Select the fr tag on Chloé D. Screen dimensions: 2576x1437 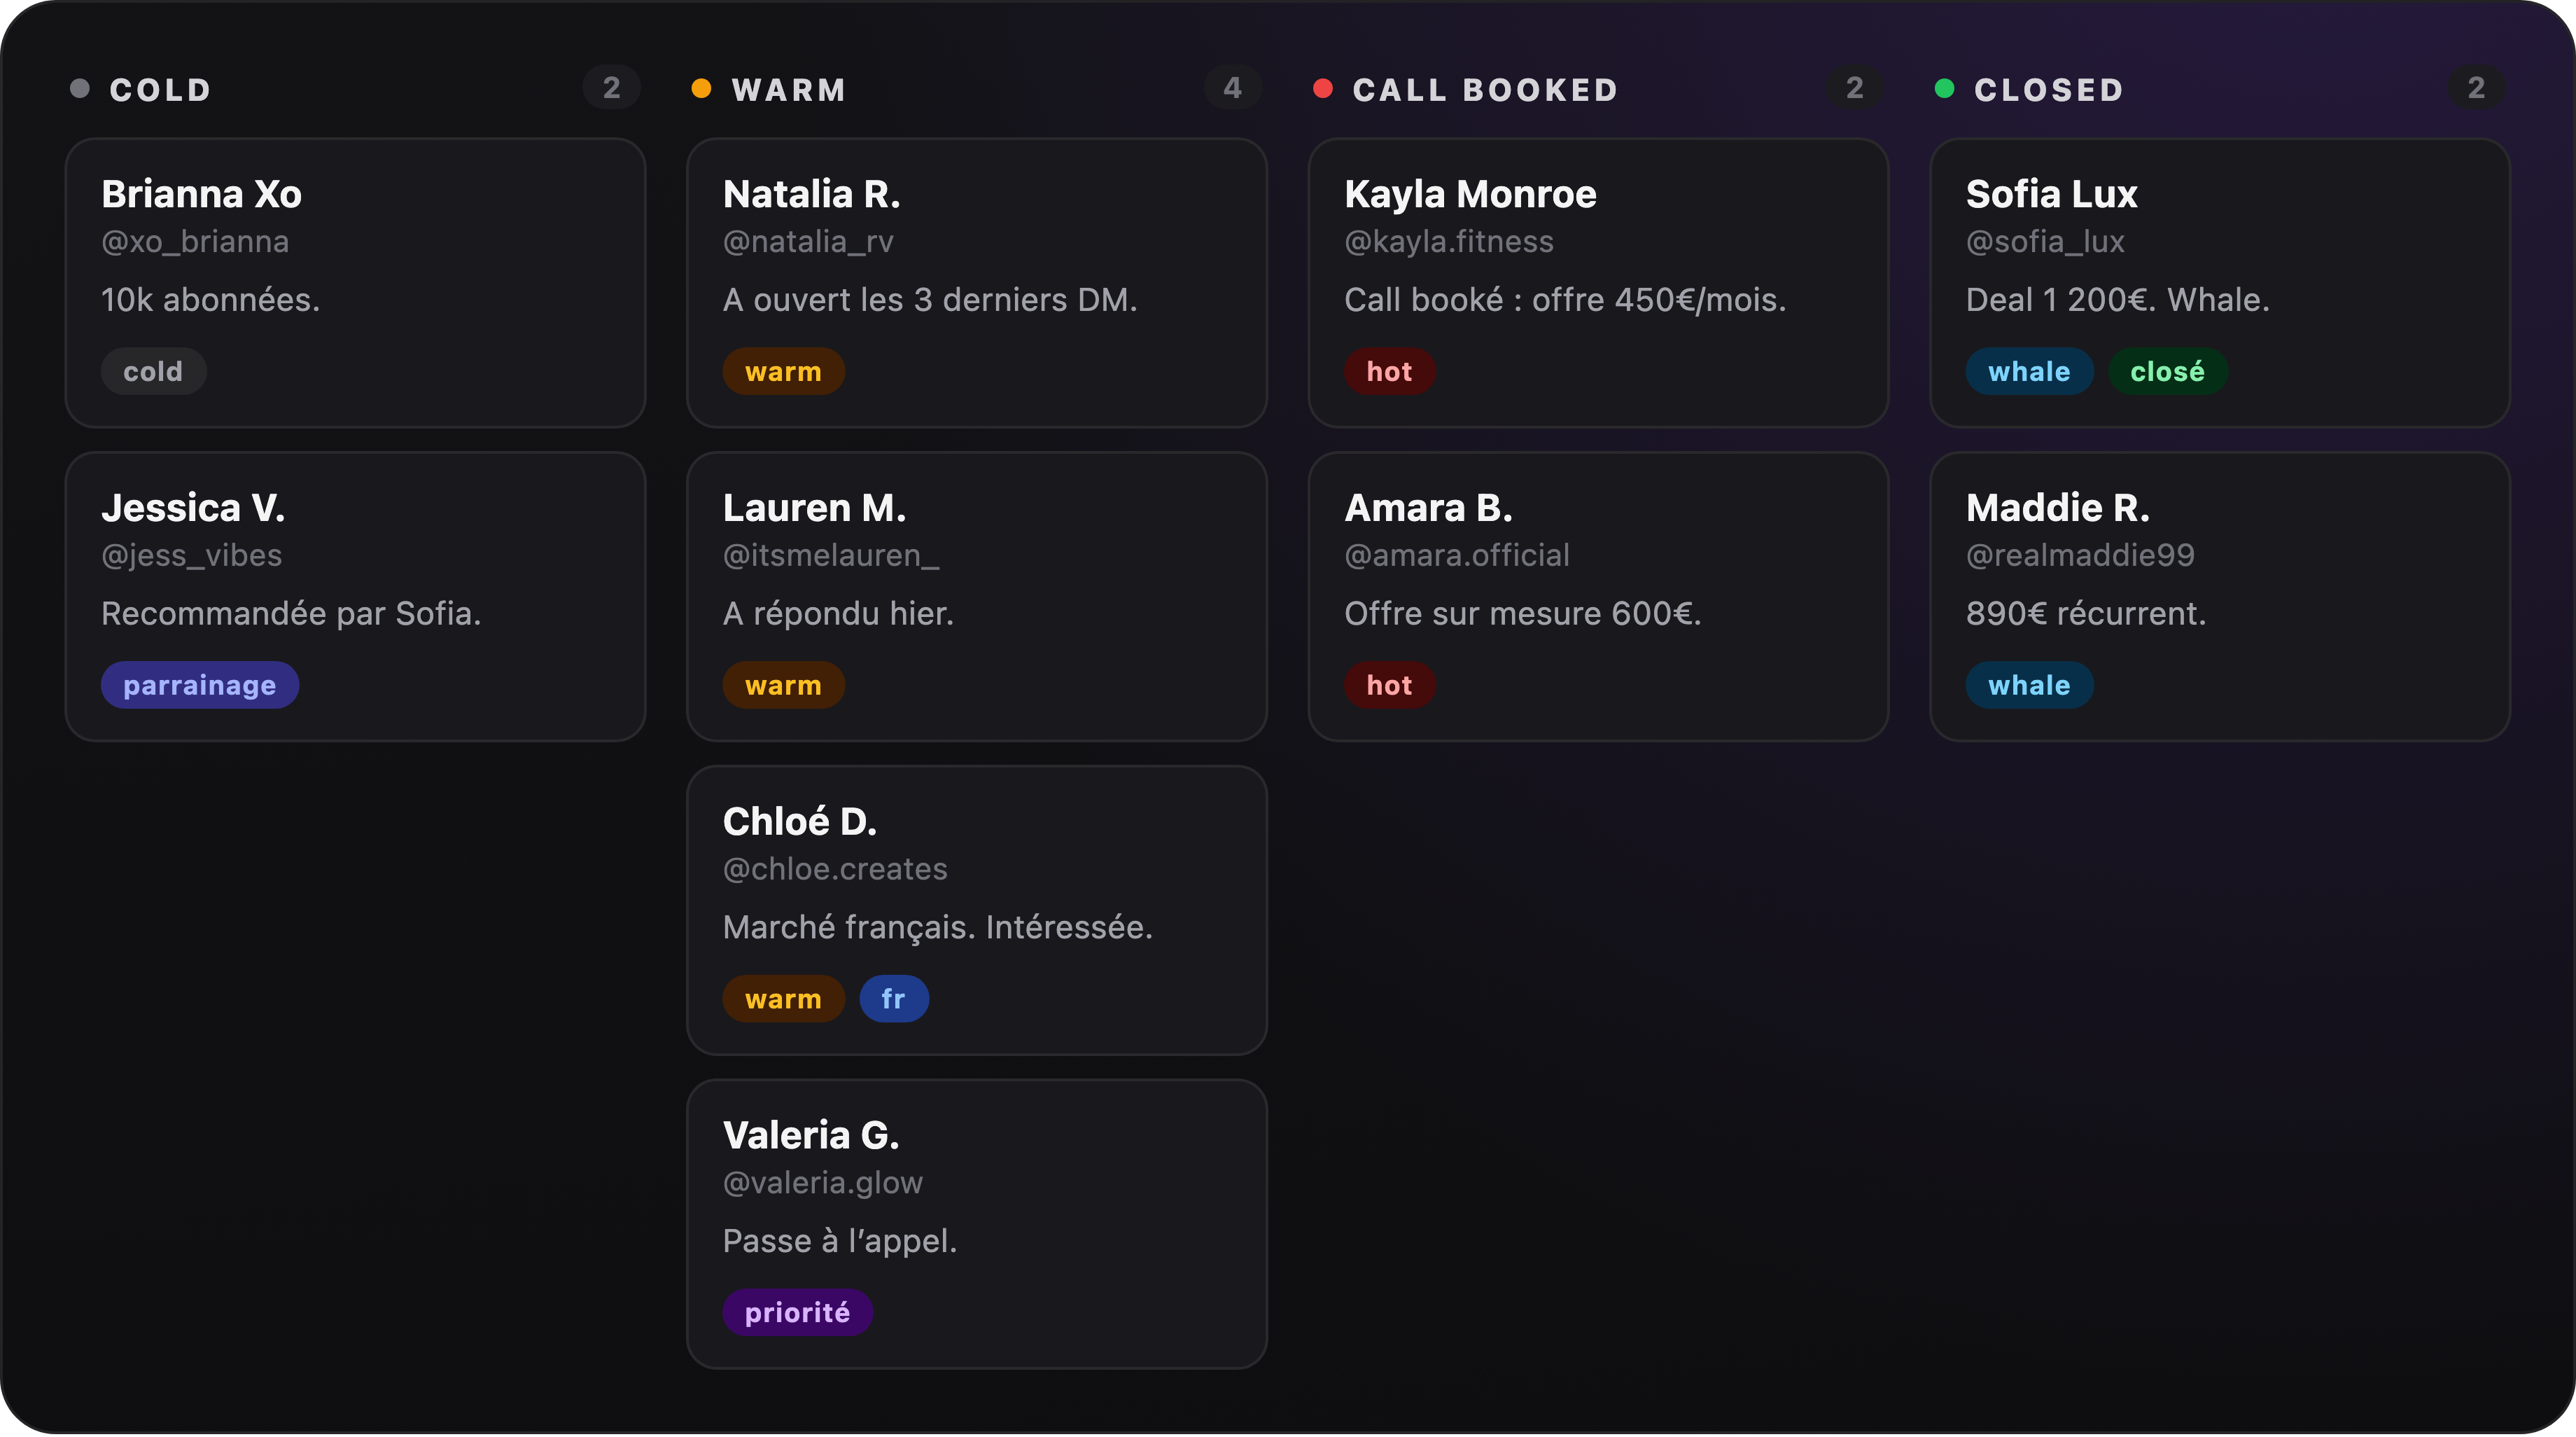pos(894,999)
